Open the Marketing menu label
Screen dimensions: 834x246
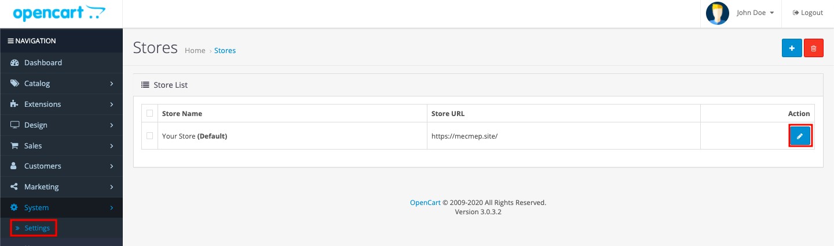(x=41, y=187)
